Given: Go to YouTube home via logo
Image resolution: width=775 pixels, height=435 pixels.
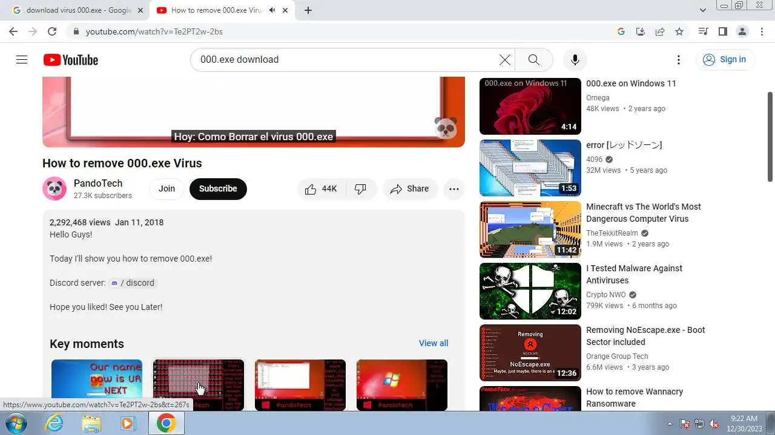Looking at the screenshot, I should tap(70, 60).
